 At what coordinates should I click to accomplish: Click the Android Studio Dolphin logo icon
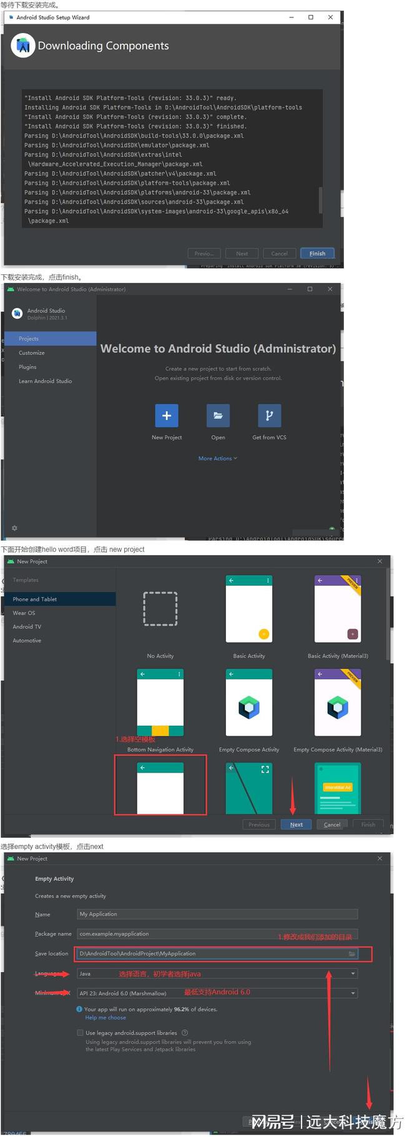[17, 314]
